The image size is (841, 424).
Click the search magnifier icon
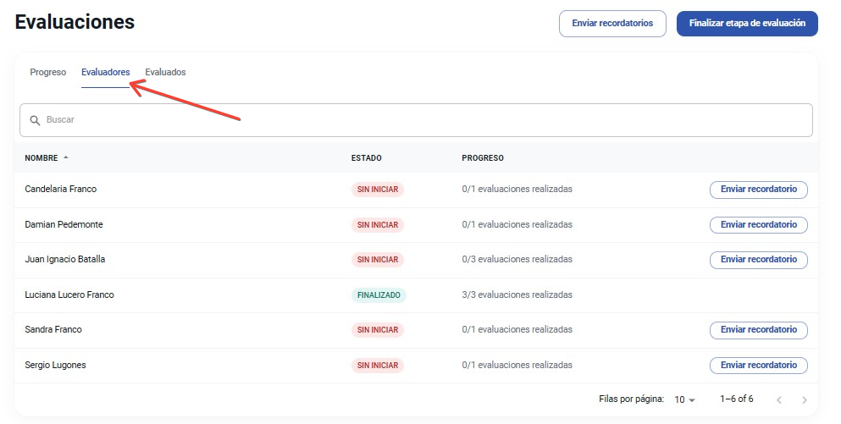click(35, 120)
